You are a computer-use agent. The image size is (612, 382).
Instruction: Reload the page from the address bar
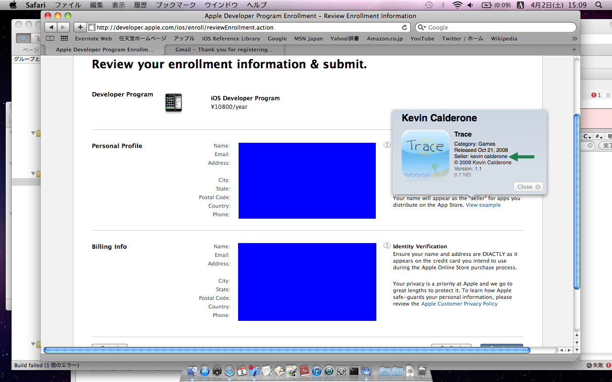point(404,27)
